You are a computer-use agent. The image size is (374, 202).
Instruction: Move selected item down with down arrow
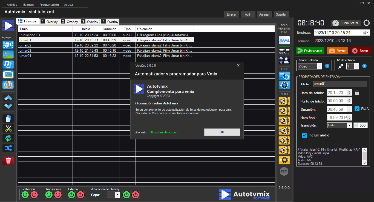[x=8, y=106]
